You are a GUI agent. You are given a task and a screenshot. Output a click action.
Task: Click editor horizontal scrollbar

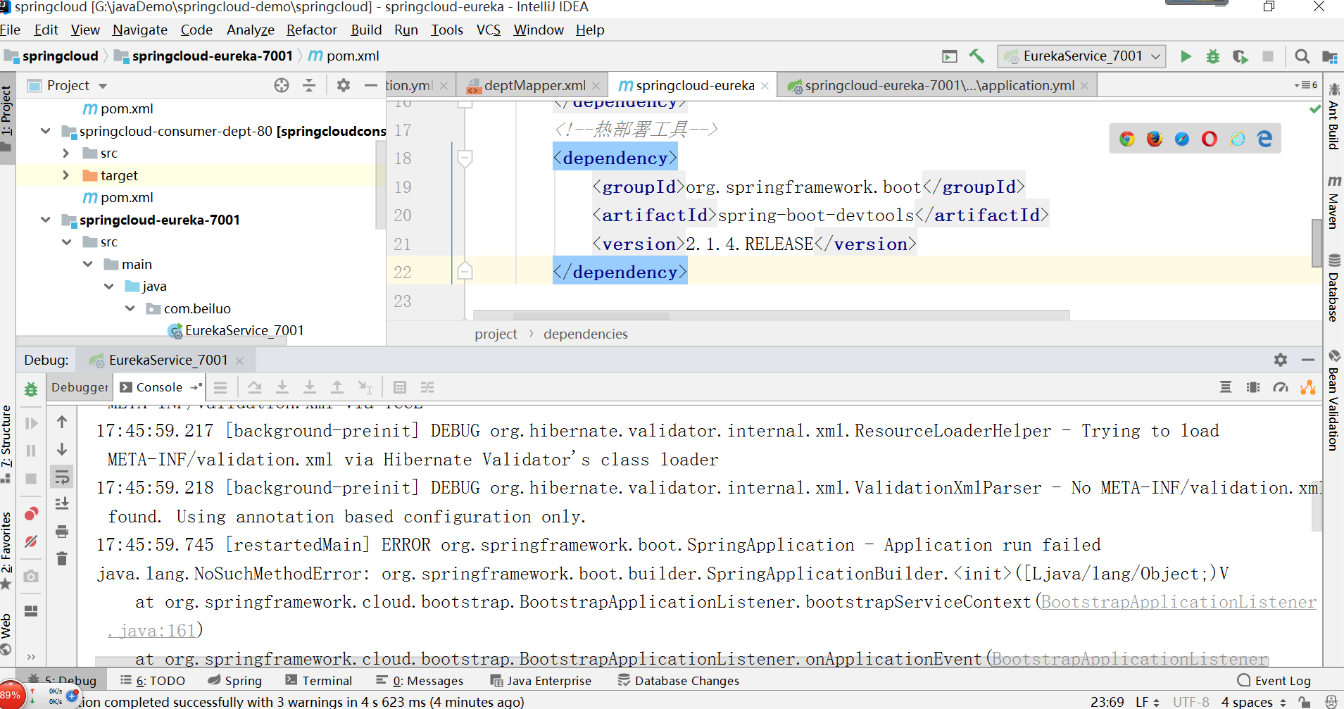[772, 315]
